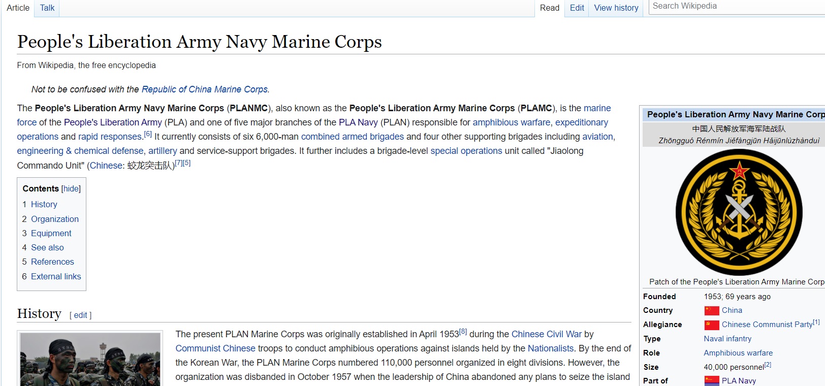Click the China flag icon beside Country
This screenshot has width=825, height=386.
pyautogui.click(x=711, y=310)
